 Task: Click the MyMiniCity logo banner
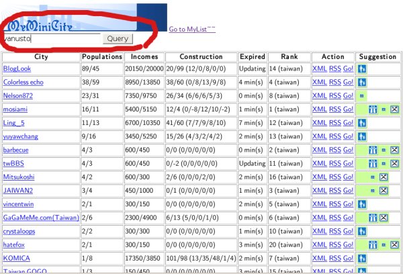pos(85,17)
